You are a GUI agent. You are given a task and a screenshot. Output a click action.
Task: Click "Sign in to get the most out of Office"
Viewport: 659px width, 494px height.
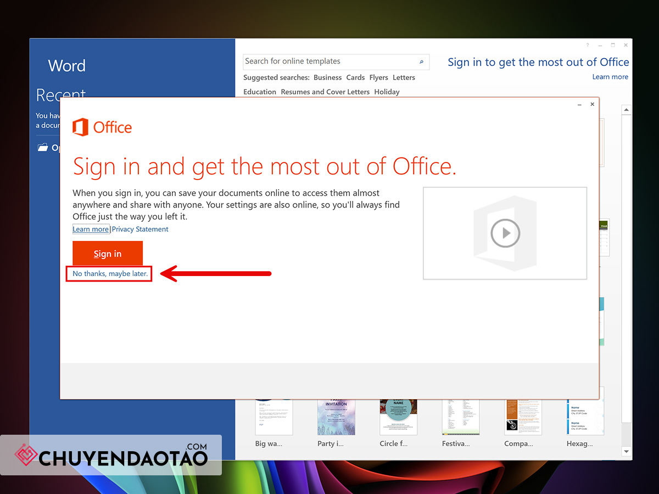[538, 62]
